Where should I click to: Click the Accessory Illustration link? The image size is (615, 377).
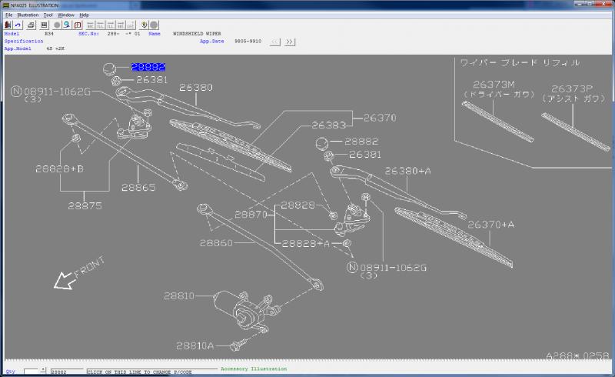(253, 369)
